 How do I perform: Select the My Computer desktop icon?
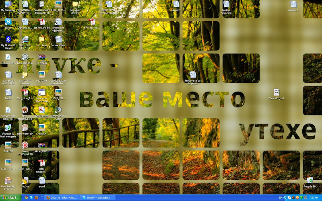[8, 6]
